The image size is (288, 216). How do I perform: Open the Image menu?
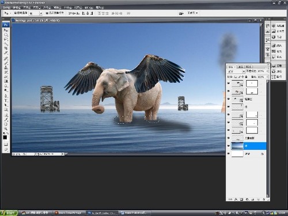click(x=27, y=7)
